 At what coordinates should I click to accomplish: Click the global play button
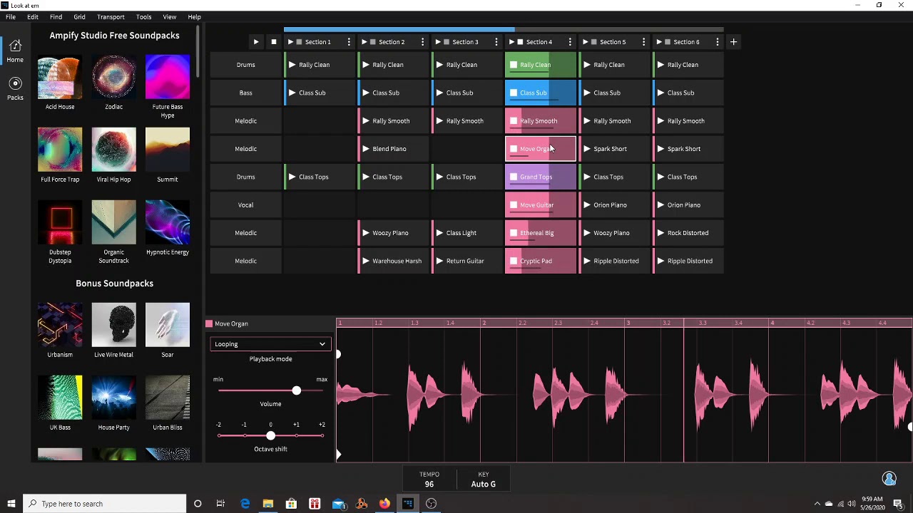pyautogui.click(x=255, y=42)
